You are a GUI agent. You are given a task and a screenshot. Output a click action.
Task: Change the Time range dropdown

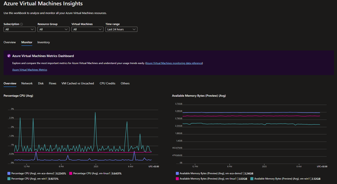coord(121,29)
